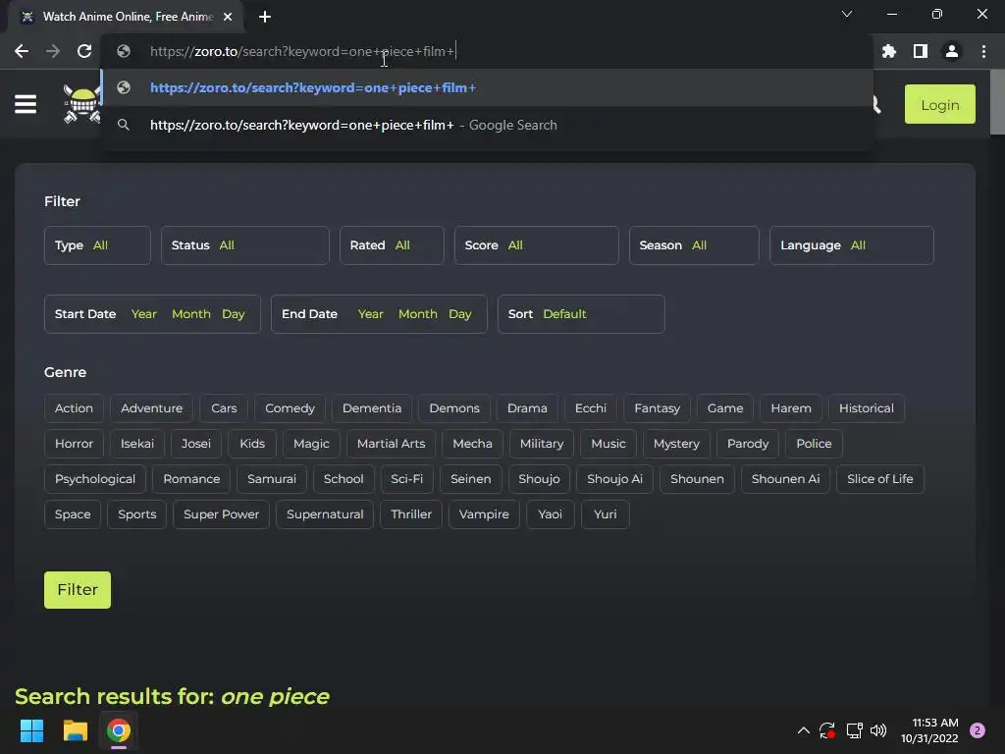
Task: Click the green Filter button
Action: click(78, 590)
